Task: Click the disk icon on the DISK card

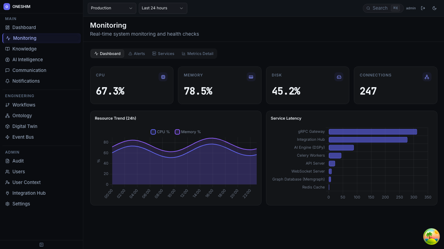Action: pos(339,77)
